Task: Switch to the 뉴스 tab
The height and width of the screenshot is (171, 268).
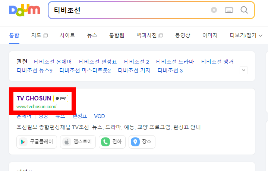Action: click(x=92, y=35)
